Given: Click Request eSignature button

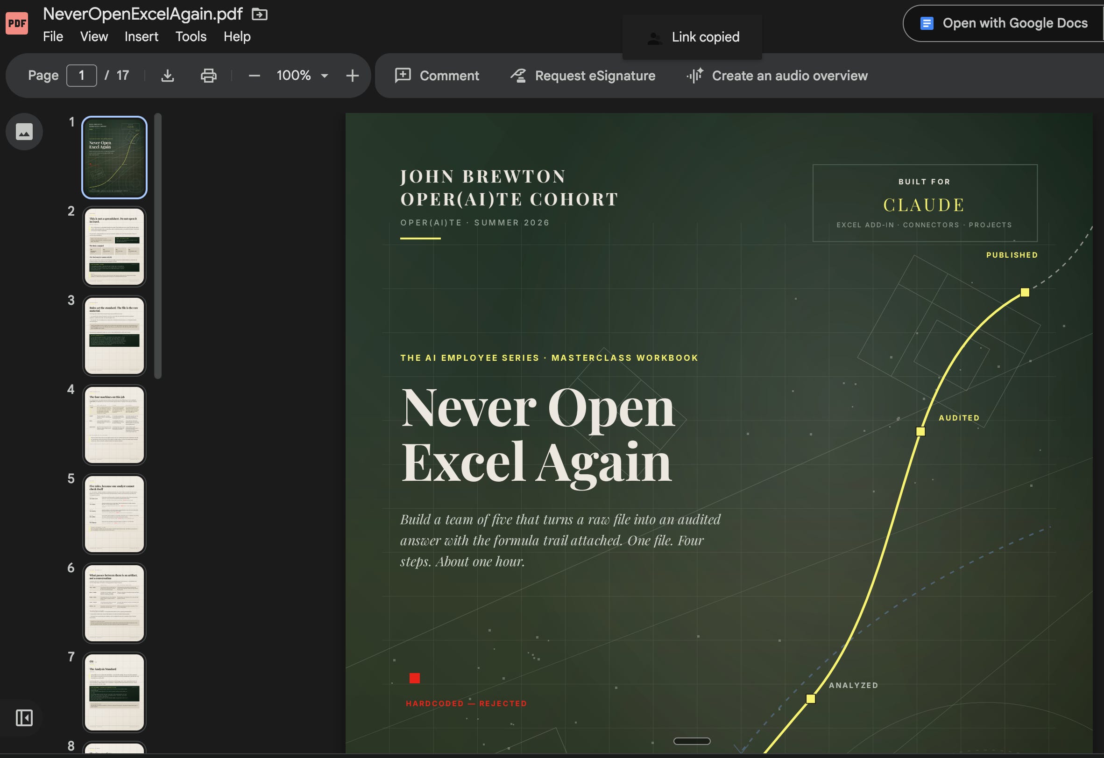Looking at the screenshot, I should tap(583, 76).
